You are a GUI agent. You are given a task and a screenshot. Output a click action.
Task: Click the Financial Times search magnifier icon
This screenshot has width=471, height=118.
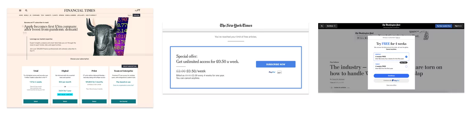click(26, 10)
